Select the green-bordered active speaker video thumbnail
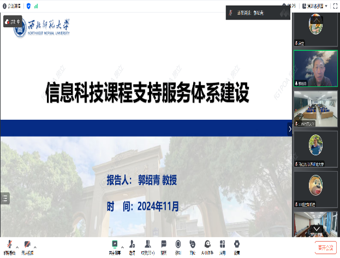This screenshot has width=340, height=258. point(315,68)
